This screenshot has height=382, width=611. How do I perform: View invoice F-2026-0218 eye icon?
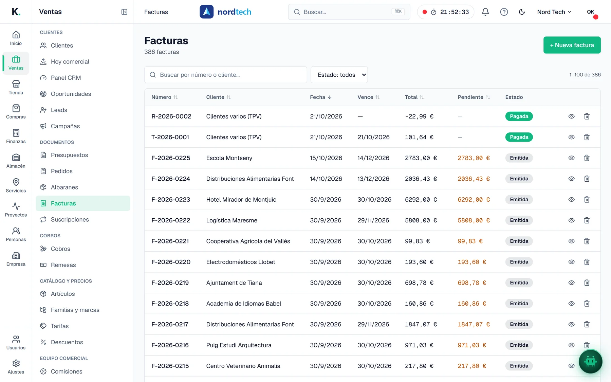tap(572, 304)
